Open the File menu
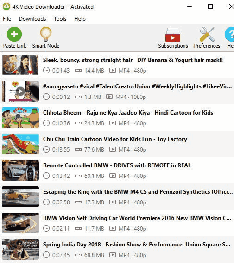 point(7,19)
